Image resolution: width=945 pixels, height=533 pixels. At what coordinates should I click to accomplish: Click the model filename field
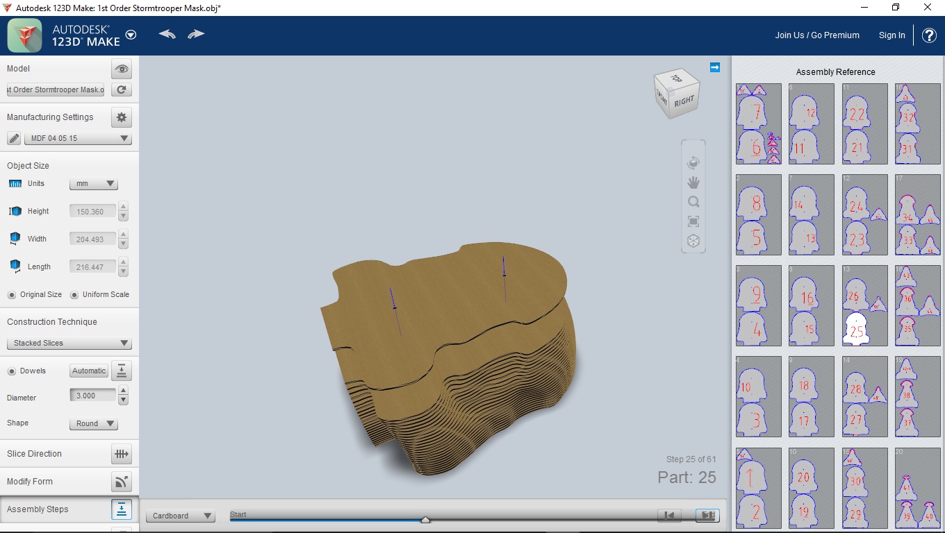pyautogui.click(x=56, y=90)
